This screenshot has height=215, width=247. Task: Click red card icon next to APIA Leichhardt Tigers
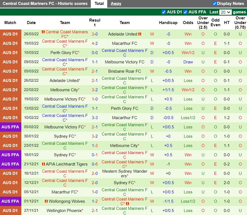coord(43,164)
